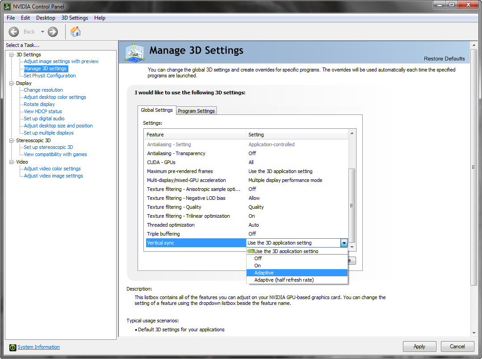Viewport: 482px width, 359px height.
Task: Open Set PhysX Configuration
Action: 50,76
